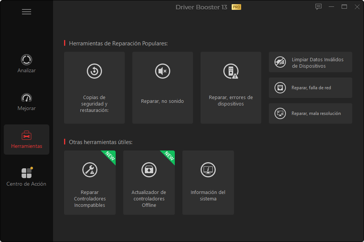This screenshot has height=242, width=364.
Task: Minimize the Driver Booster window
Action: point(331,7)
